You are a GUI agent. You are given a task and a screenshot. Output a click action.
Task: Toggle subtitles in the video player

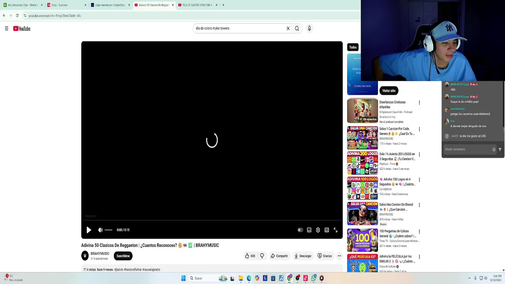pos(309,230)
